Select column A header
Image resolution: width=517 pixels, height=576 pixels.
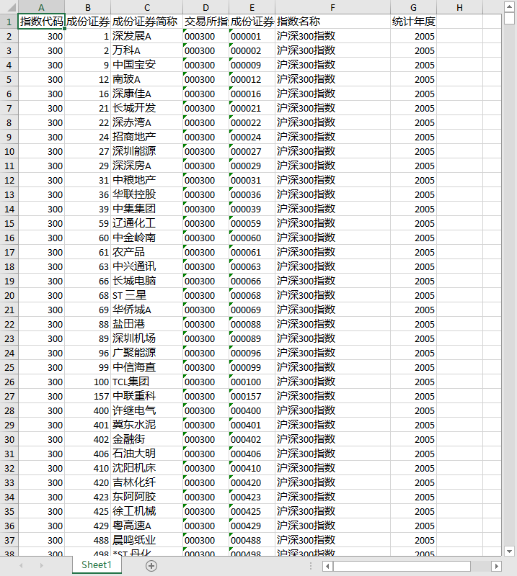[x=41, y=7]
